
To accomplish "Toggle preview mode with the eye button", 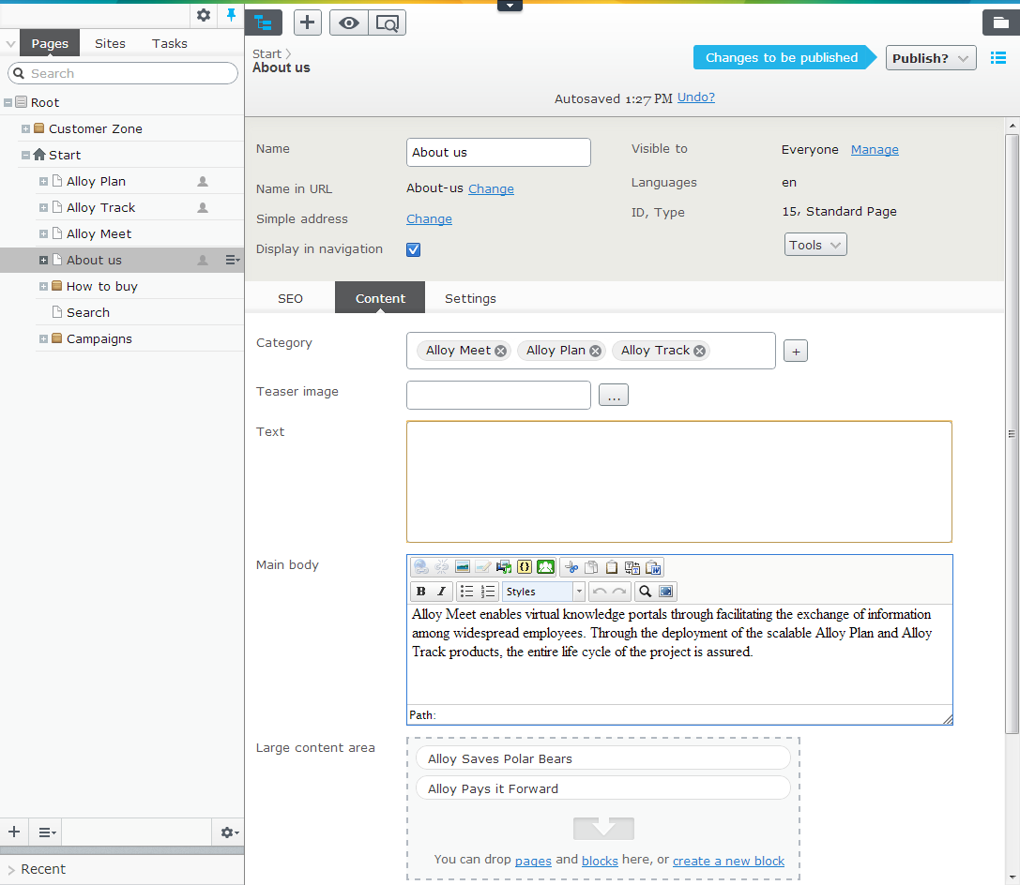I will click(x=349, y=22).
